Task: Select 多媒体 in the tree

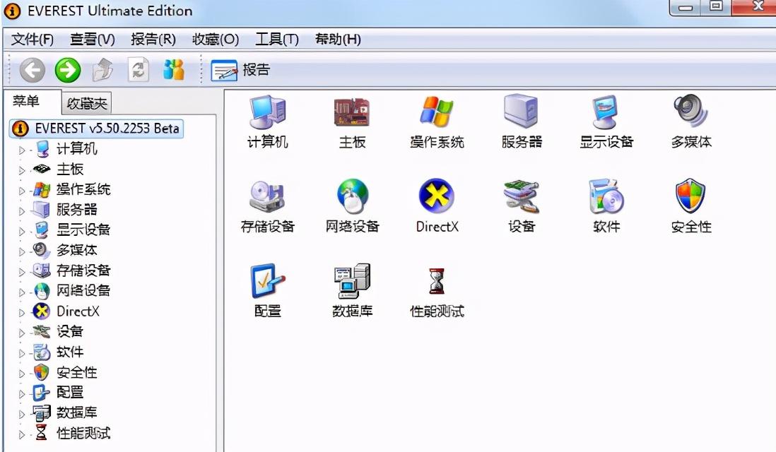Action: (x=77, y=250)
